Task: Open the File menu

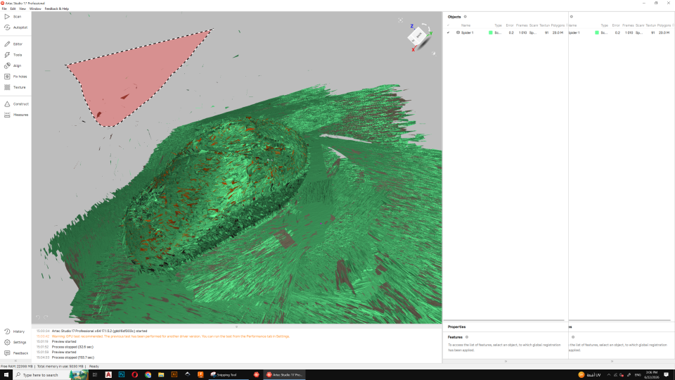Action: pos(4,8)
